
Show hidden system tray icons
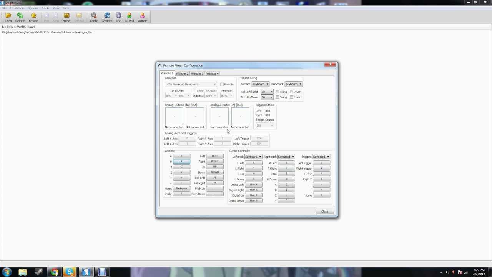coord(441,272)
